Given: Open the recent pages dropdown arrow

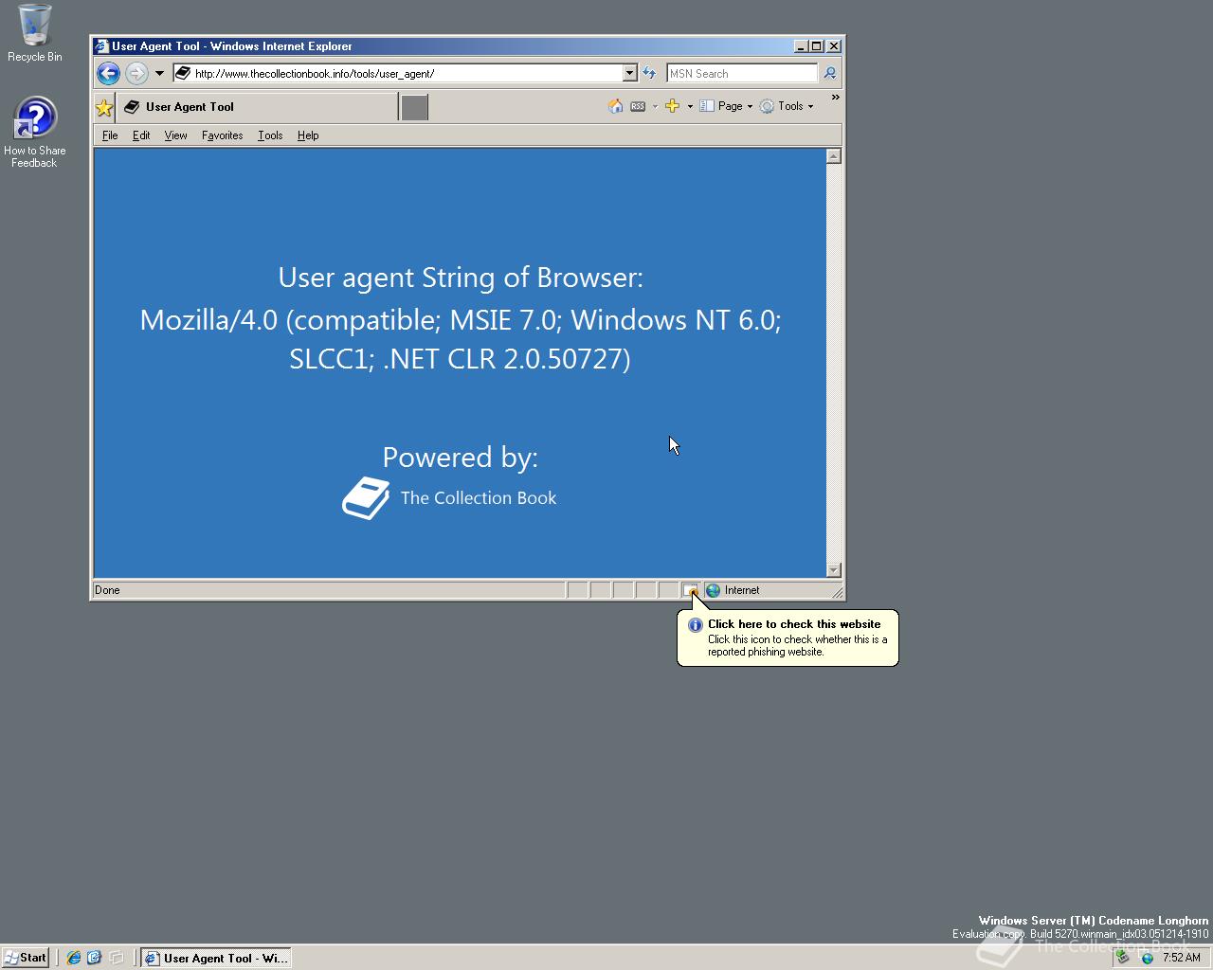Looking at the screenshot, I should click(x=159, y=73).
